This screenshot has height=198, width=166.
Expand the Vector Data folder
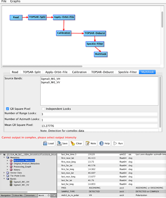click(4, 173)
